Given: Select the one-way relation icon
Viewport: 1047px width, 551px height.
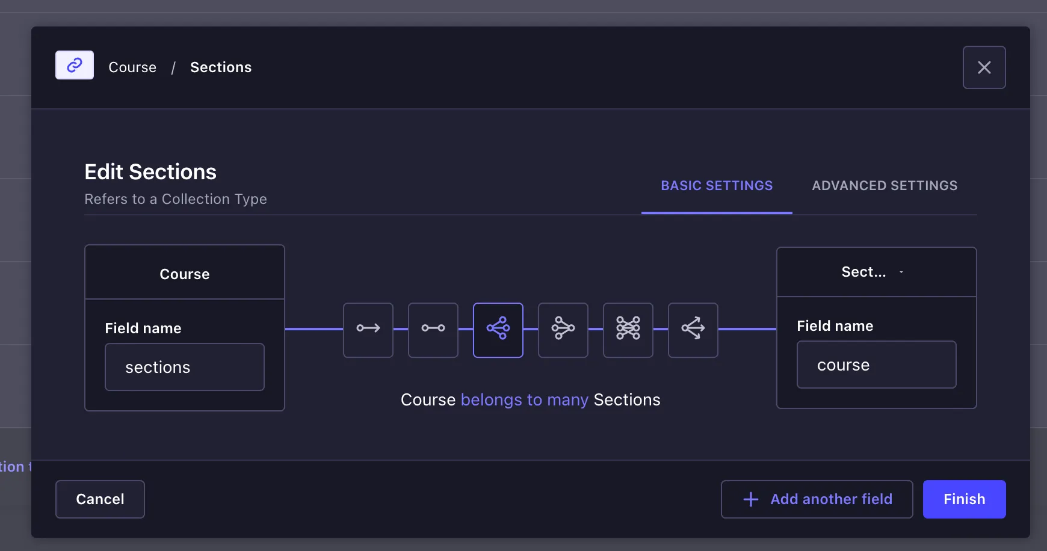Looking at the screenshot, I should (368, 330).
